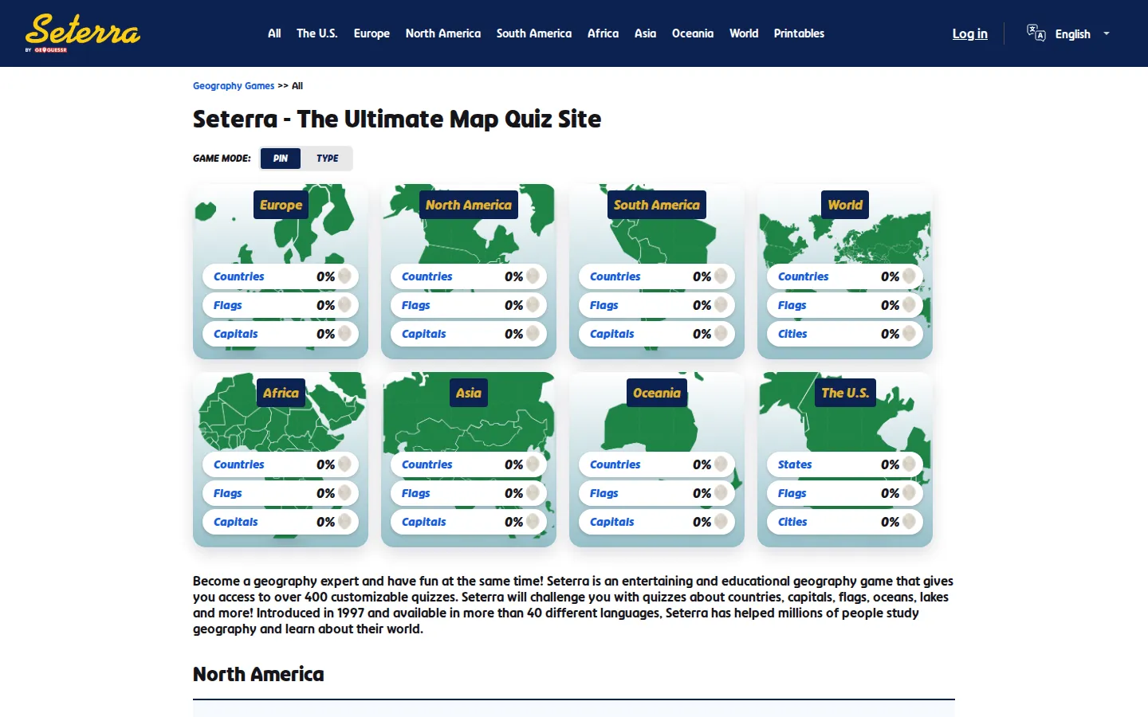Start World Flags quiz
The width and height of the screenshot is (1148, 717).
tap(845, 305)
